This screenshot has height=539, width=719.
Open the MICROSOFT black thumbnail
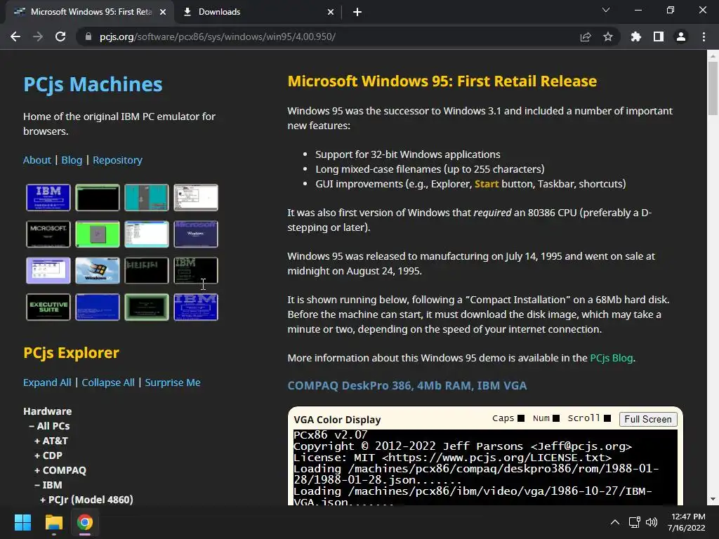48,234
